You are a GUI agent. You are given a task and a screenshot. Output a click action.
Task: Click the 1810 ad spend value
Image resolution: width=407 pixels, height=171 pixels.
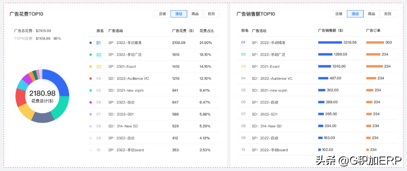click(176, 54)
